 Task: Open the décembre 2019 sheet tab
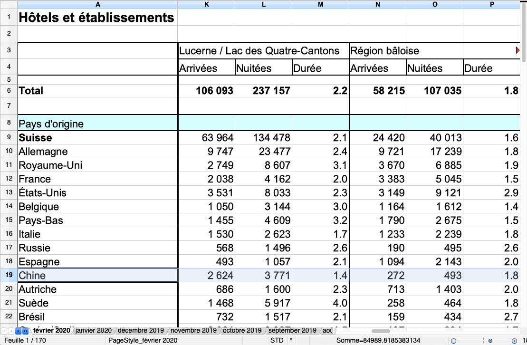(141, 330)
